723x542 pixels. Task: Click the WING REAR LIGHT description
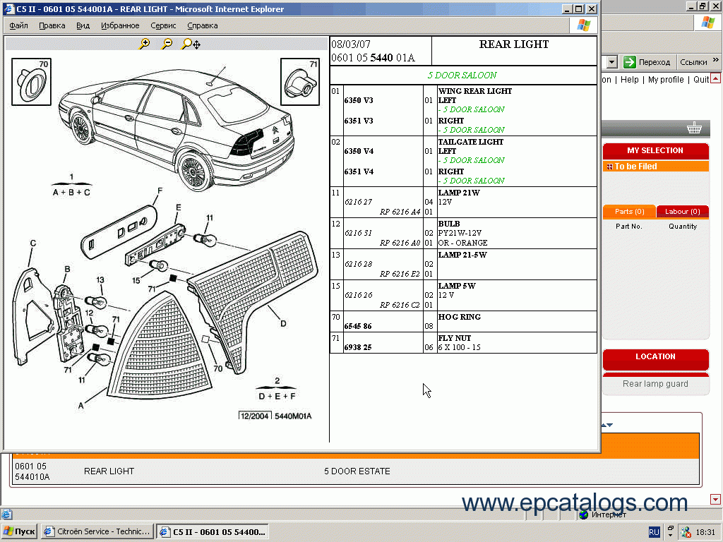click(475, 91)
